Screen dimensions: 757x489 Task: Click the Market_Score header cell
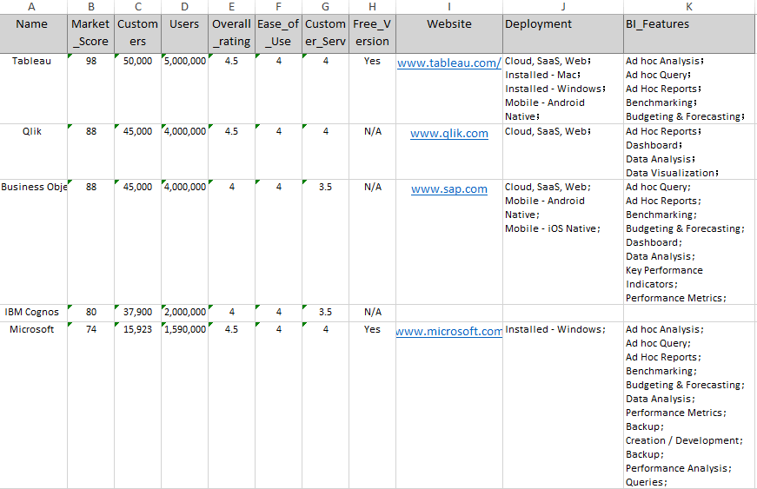click(90, 33)
